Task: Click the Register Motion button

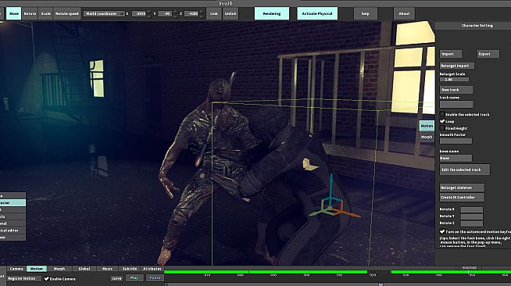Action: pyautogui.click(x=23, y=279)
